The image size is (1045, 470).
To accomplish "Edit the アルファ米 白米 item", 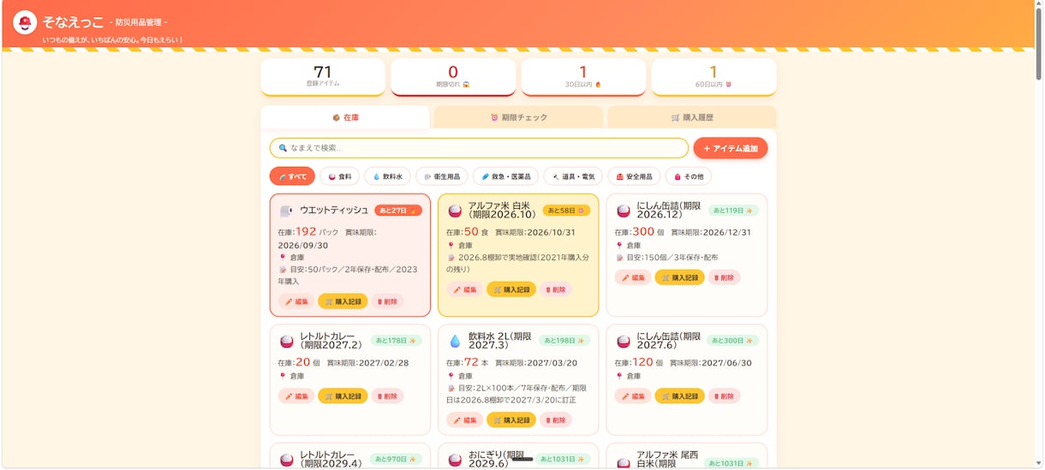I will tap(464, 289).
